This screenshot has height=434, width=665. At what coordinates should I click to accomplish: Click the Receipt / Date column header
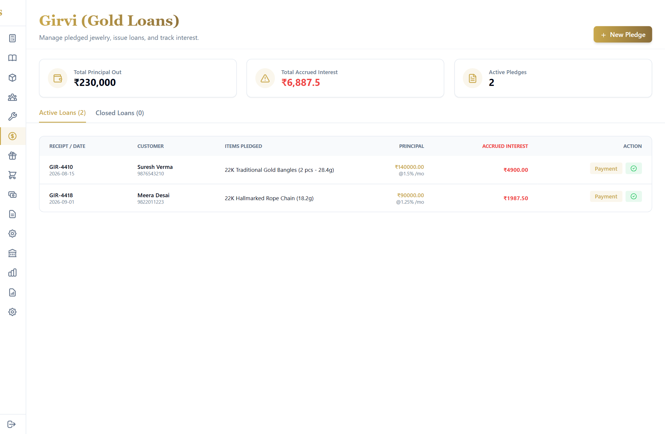(67, 146)
